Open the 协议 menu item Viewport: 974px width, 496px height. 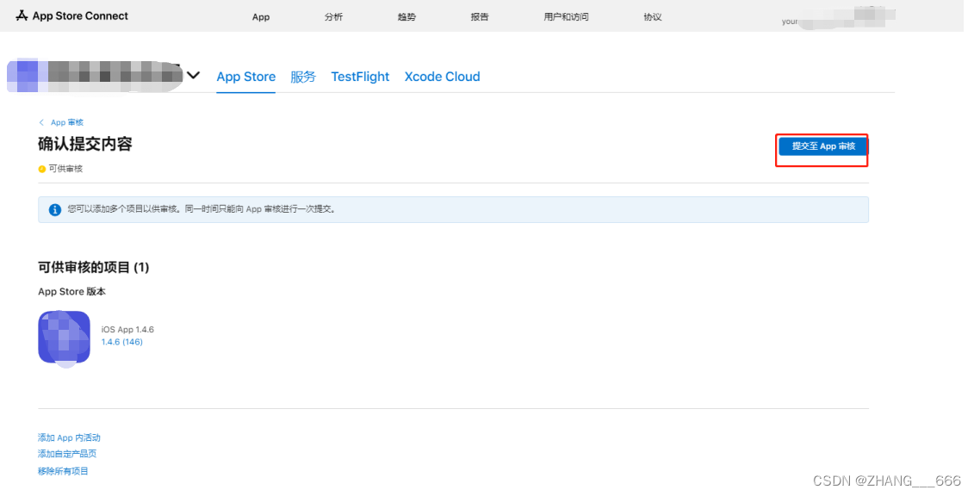652,16
